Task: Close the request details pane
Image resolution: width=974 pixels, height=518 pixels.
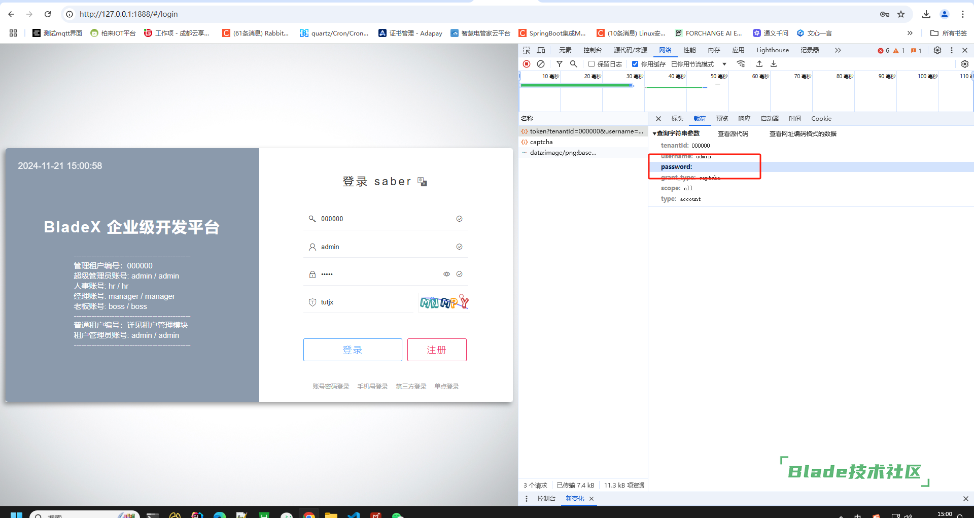Action: (658, 119)
